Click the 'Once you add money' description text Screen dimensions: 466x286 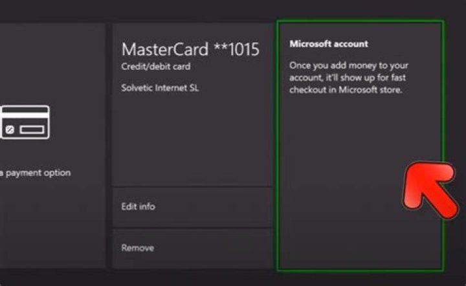[x=349, y=78]
